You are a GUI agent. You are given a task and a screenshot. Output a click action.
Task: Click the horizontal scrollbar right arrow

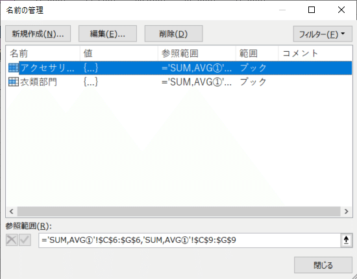pyautogui.click(x=347, y=211)
